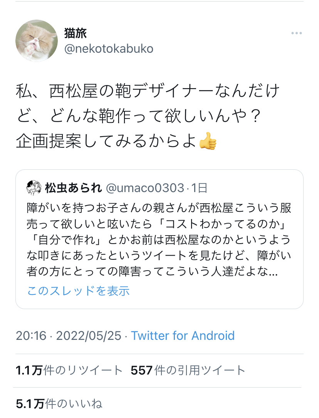
Task: View the 1.1万件のリツイート list
Action: click(x=69, y=371)
